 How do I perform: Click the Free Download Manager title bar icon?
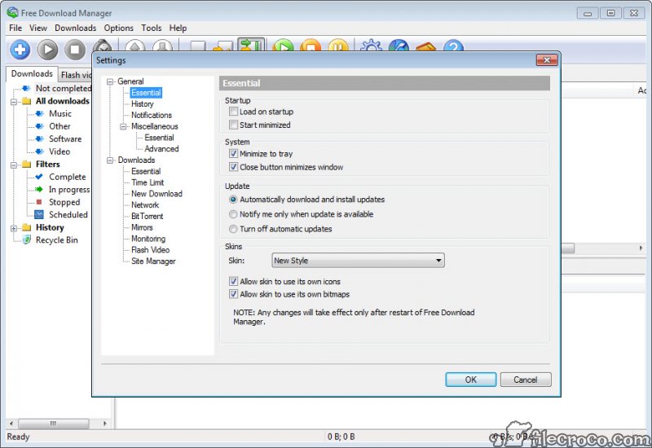tap(12, 13)
